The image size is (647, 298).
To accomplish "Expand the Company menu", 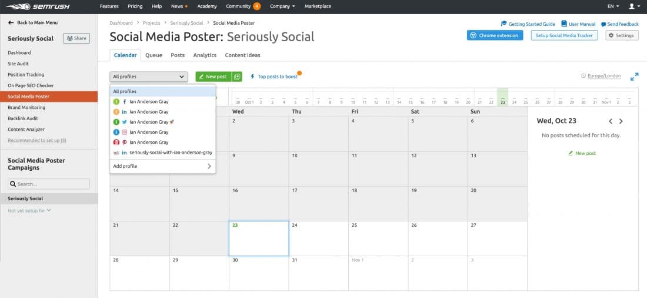I will [282, 6].
